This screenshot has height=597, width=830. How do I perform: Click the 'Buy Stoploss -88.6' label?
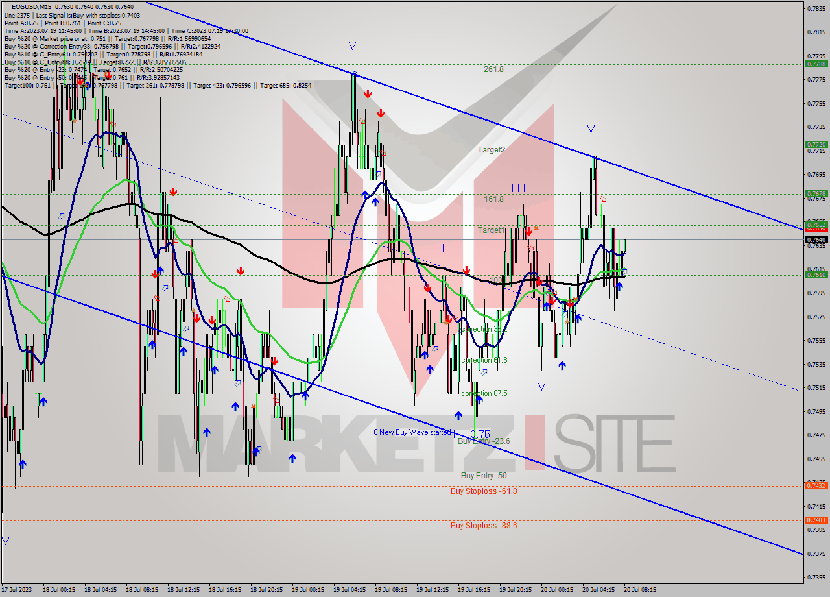tap(484, 526)
